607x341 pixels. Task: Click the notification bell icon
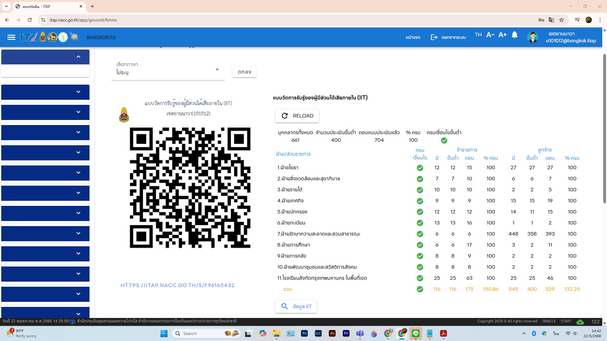(x=515, y=35)
